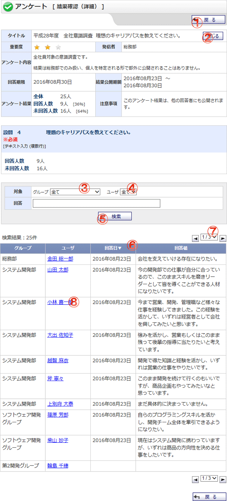
Task: Open user link 金田 総一郎
Action: pos(60,259)
